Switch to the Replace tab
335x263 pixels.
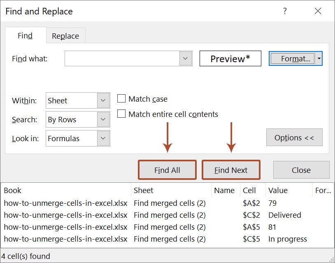pyautogui.click(x=65, y=36)
